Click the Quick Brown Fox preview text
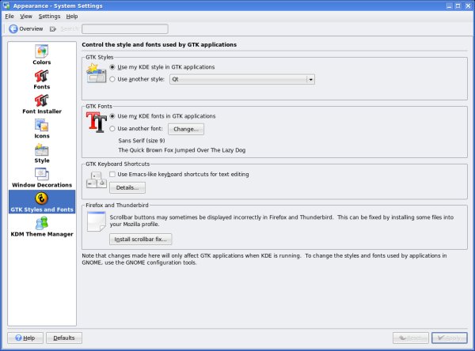 (182, 150)
